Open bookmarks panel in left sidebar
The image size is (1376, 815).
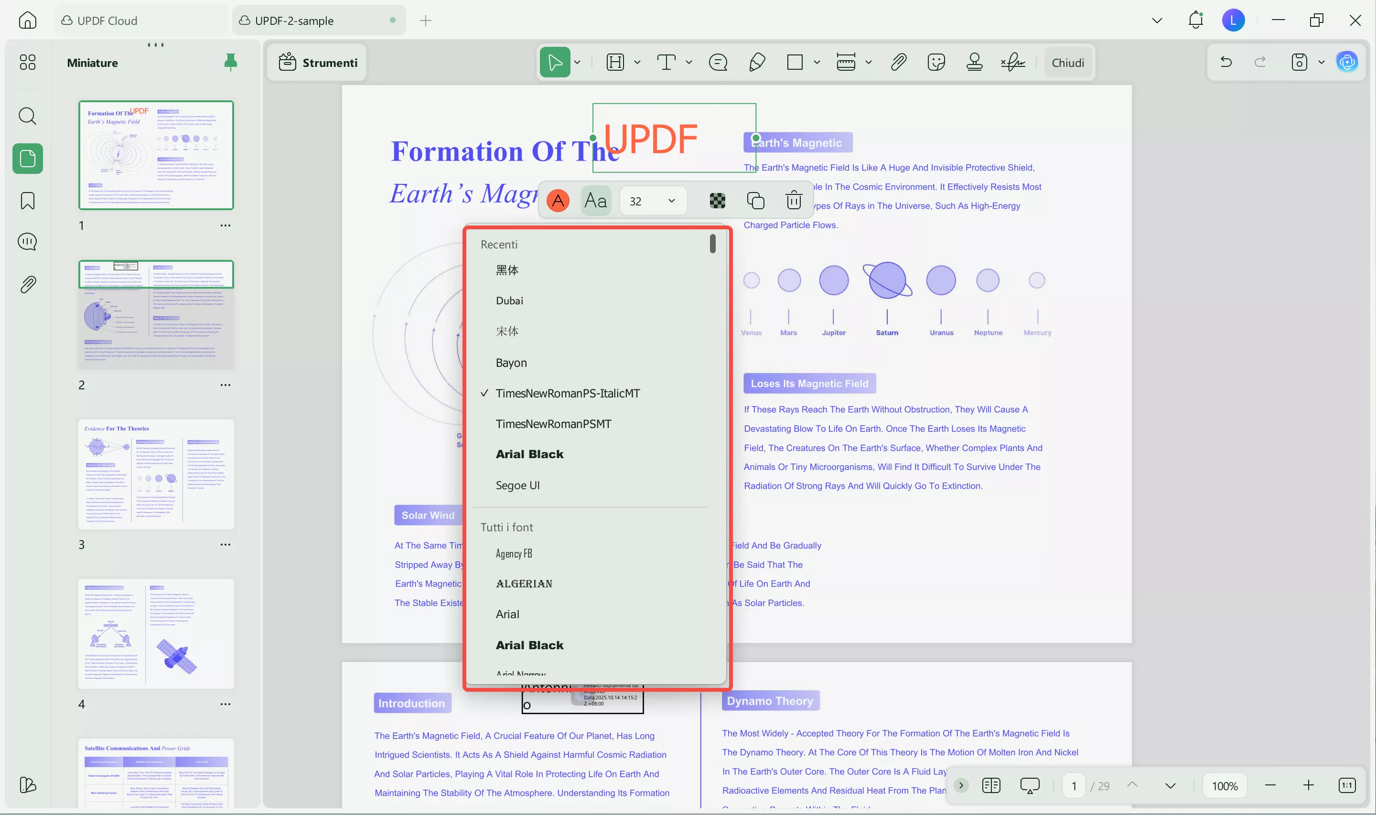click(27, 201)
